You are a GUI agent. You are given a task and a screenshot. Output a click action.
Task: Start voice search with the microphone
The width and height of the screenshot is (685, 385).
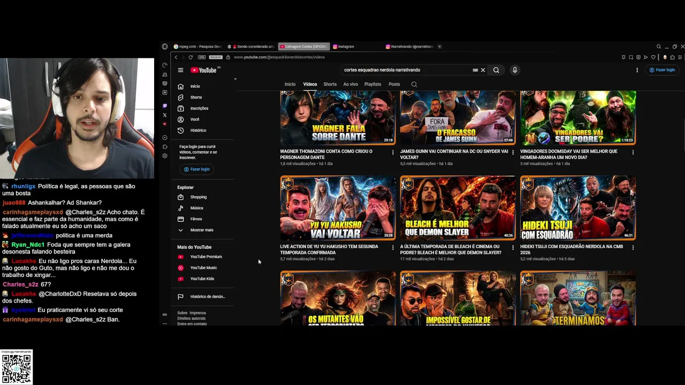(x=515, y=70)
